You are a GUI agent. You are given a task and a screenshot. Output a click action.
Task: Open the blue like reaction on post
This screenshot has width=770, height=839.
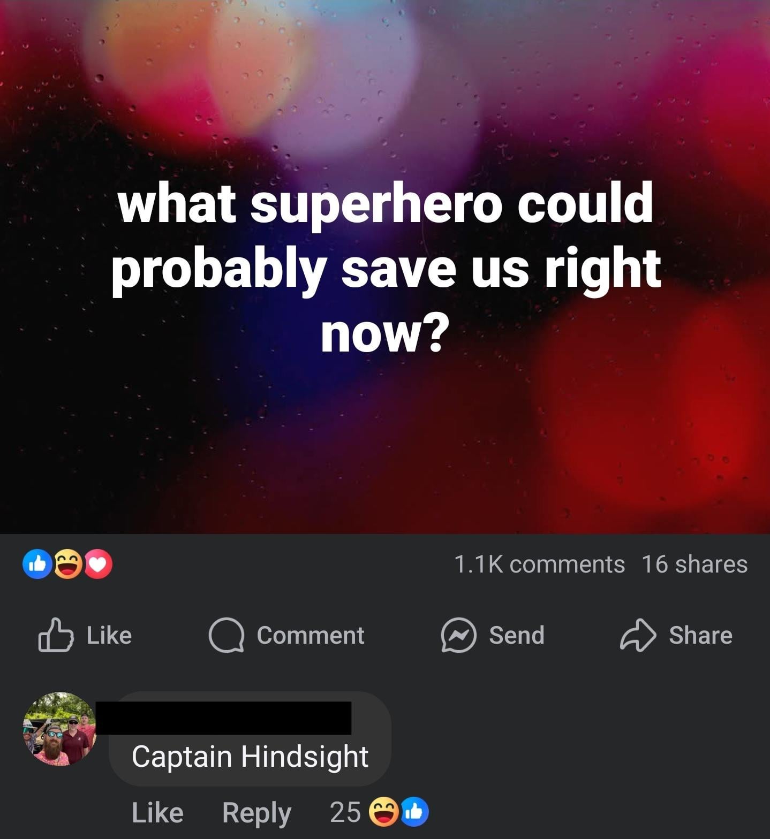37,564
